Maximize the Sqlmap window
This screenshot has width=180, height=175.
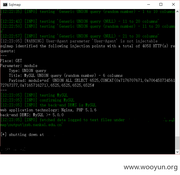coord(161,4)
